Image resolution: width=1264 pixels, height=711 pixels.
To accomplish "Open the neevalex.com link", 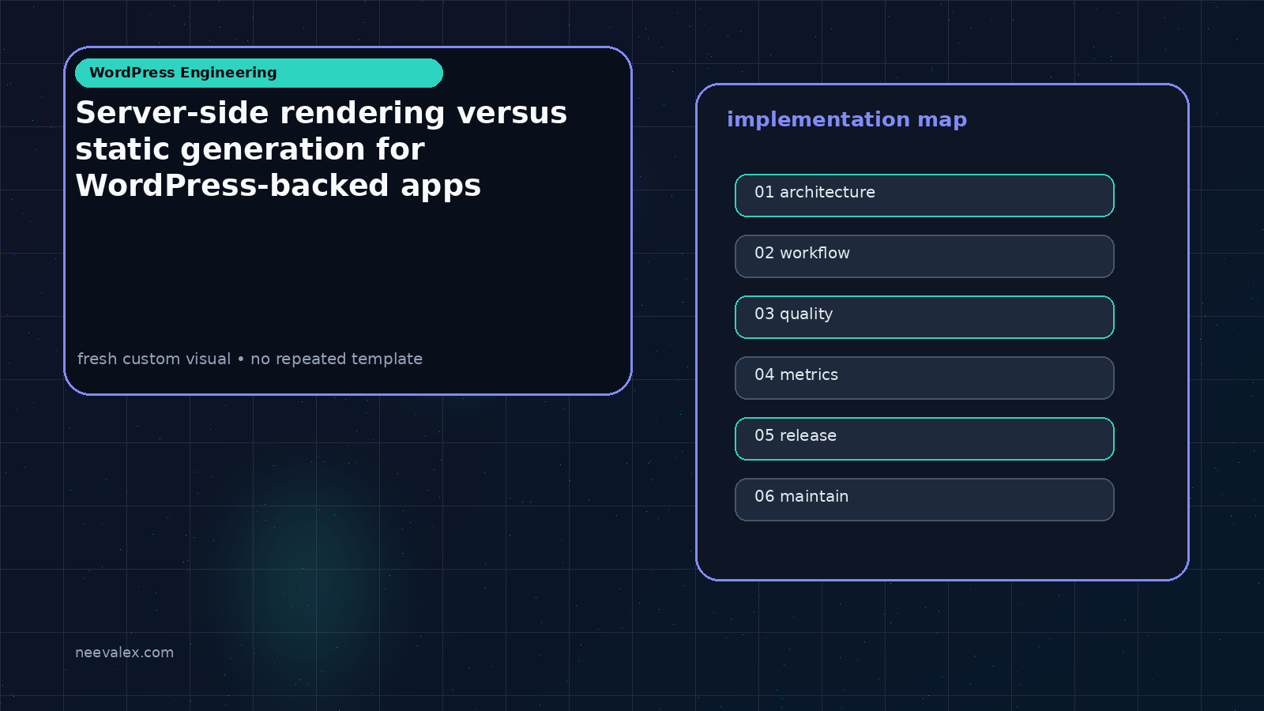I will point(124,653).
